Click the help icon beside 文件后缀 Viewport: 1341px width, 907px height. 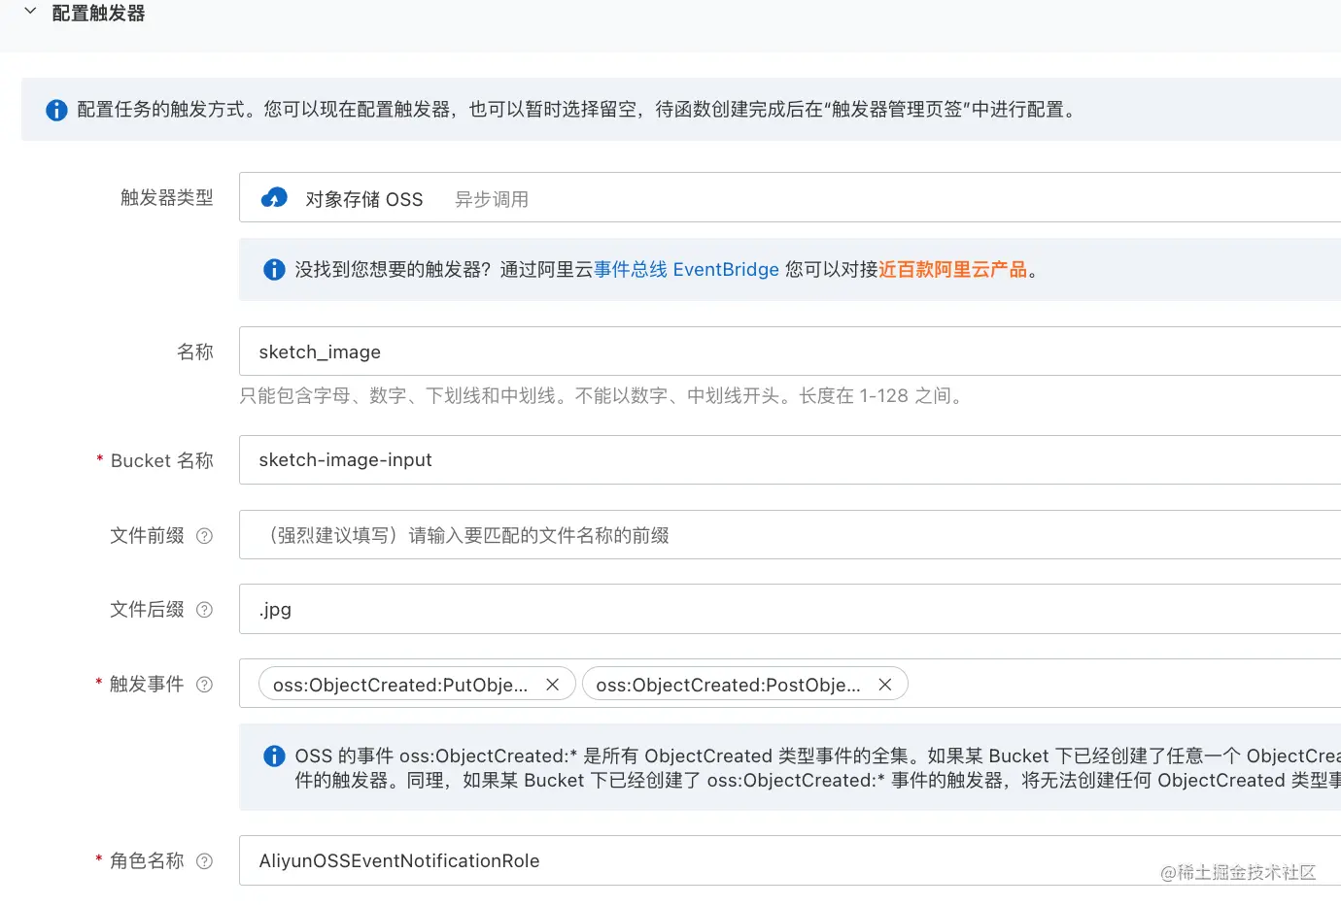[x=204, y=610]
